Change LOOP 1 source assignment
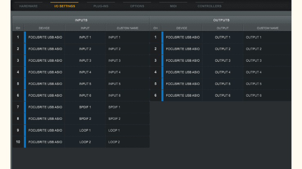This screenshot has height=169, width=302. click(85, 130)
